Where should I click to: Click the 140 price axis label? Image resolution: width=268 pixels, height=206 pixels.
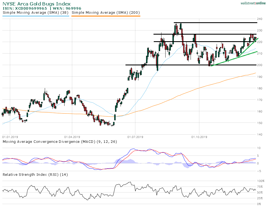[x=260, y=134]
